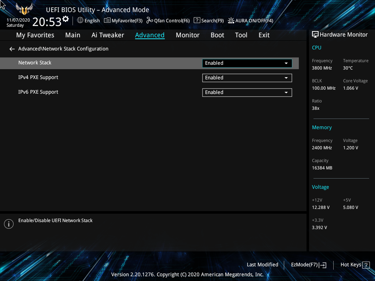Select the Advanced tab

click(x=150, y=35)
